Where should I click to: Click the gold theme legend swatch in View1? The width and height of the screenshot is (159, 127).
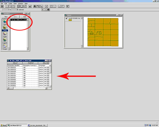tap(70, 20)
